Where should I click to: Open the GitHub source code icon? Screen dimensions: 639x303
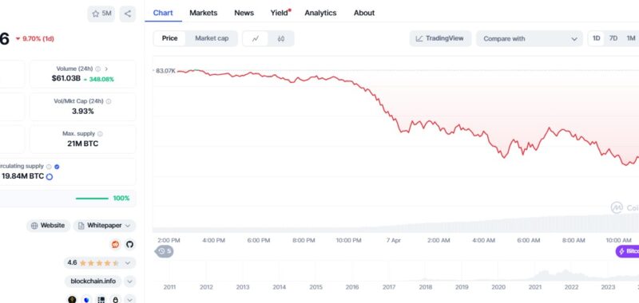129,245
